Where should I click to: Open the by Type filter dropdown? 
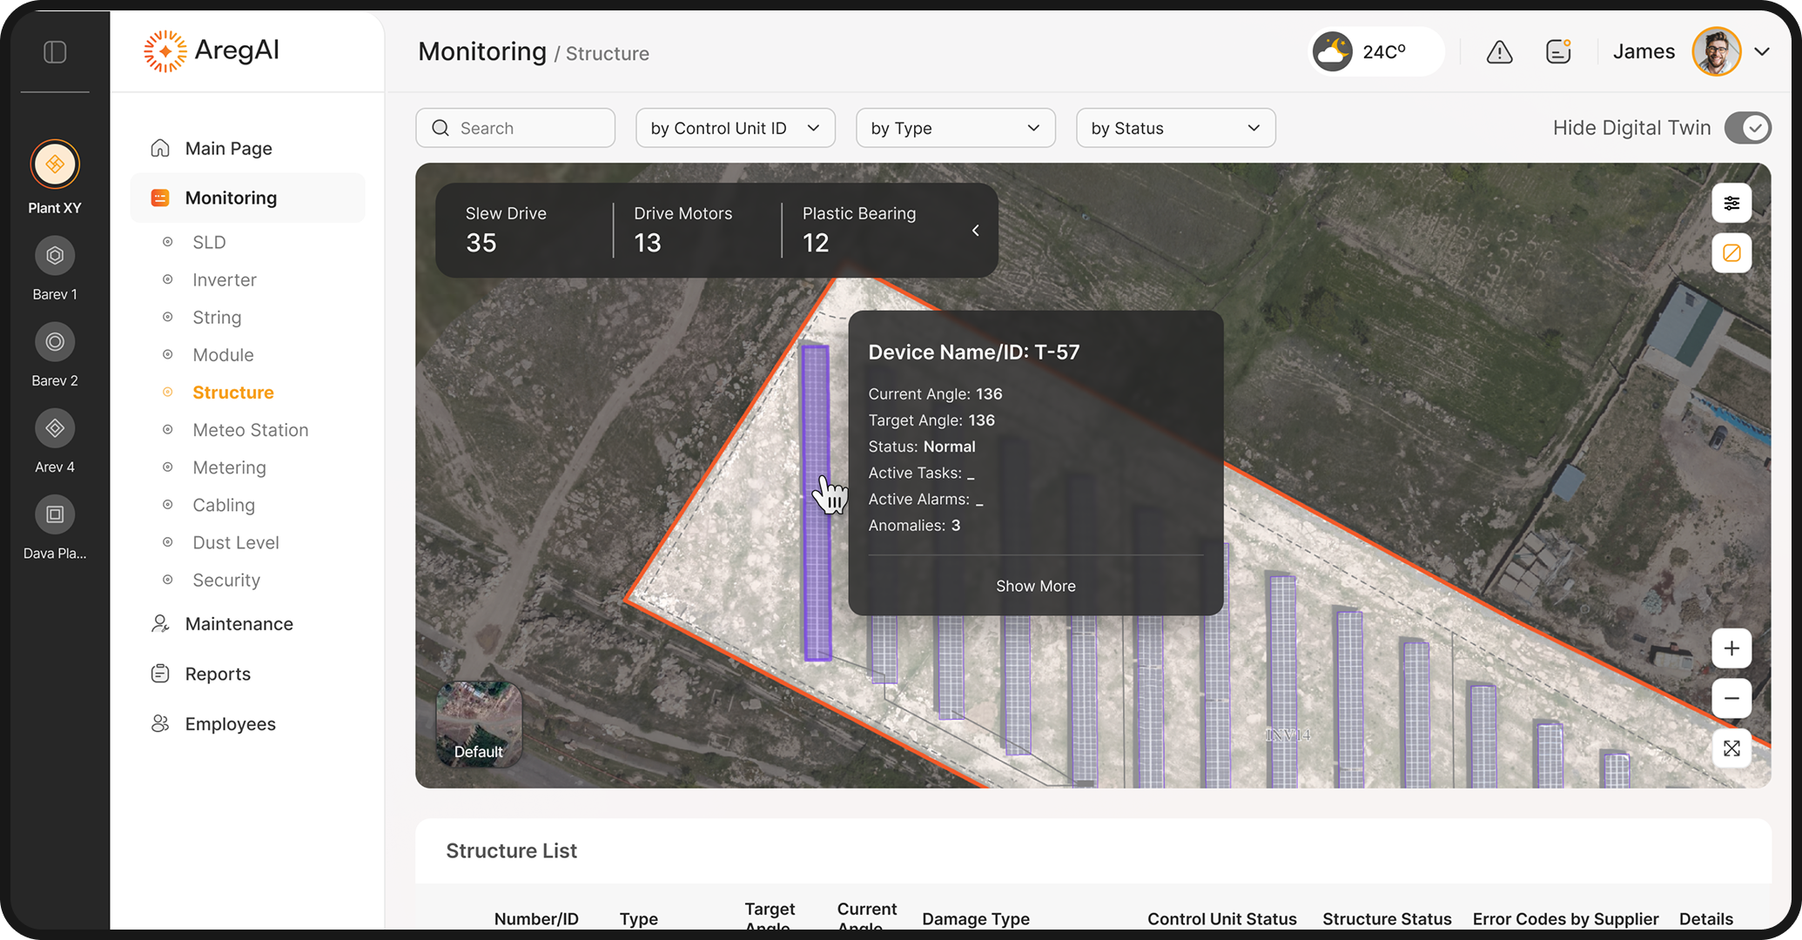(x=955, y=128)
